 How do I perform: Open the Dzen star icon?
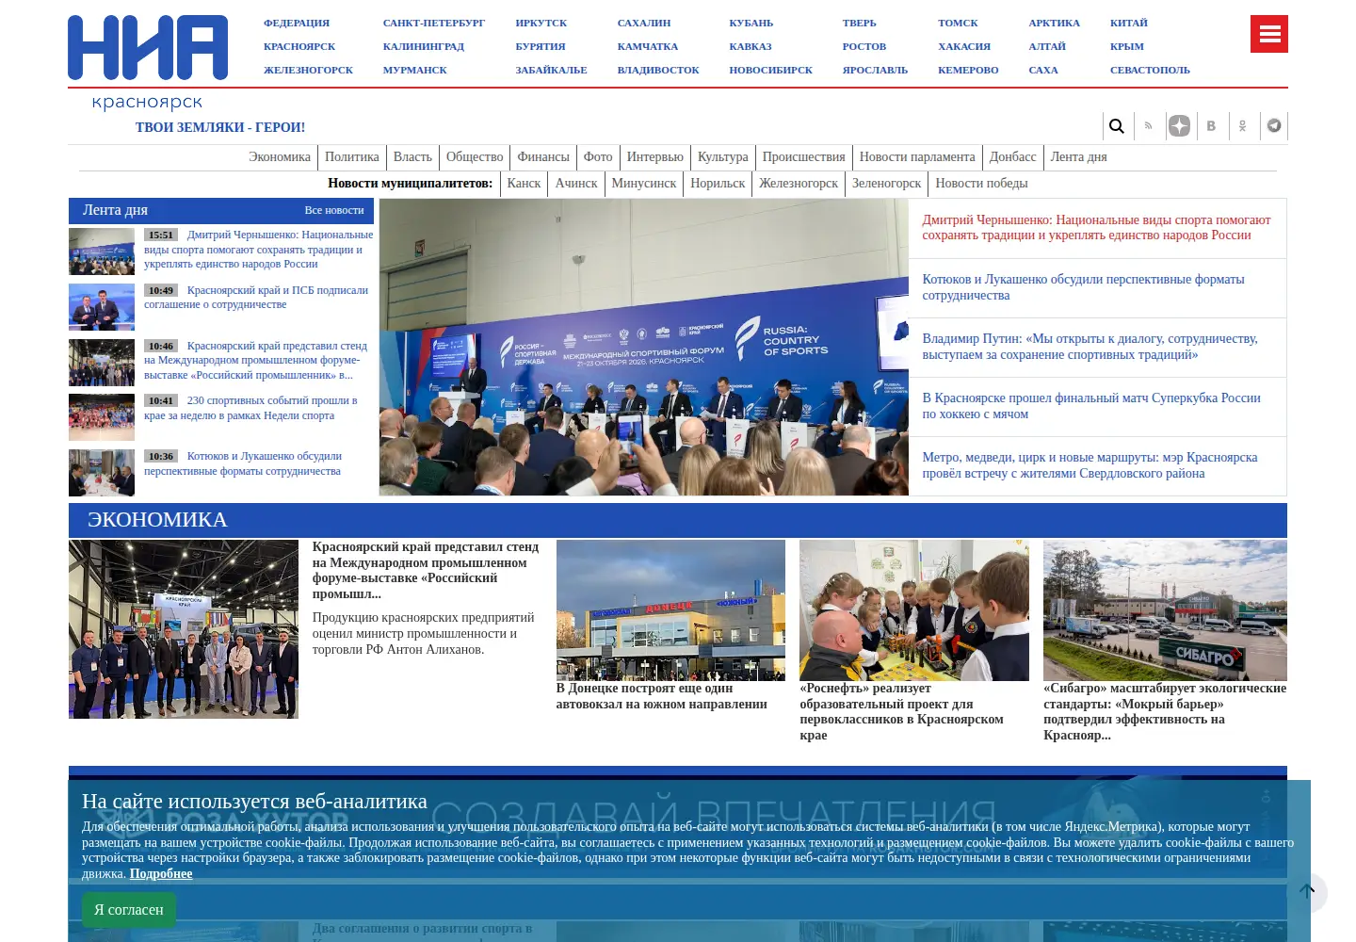click(x=1179, y=126)
